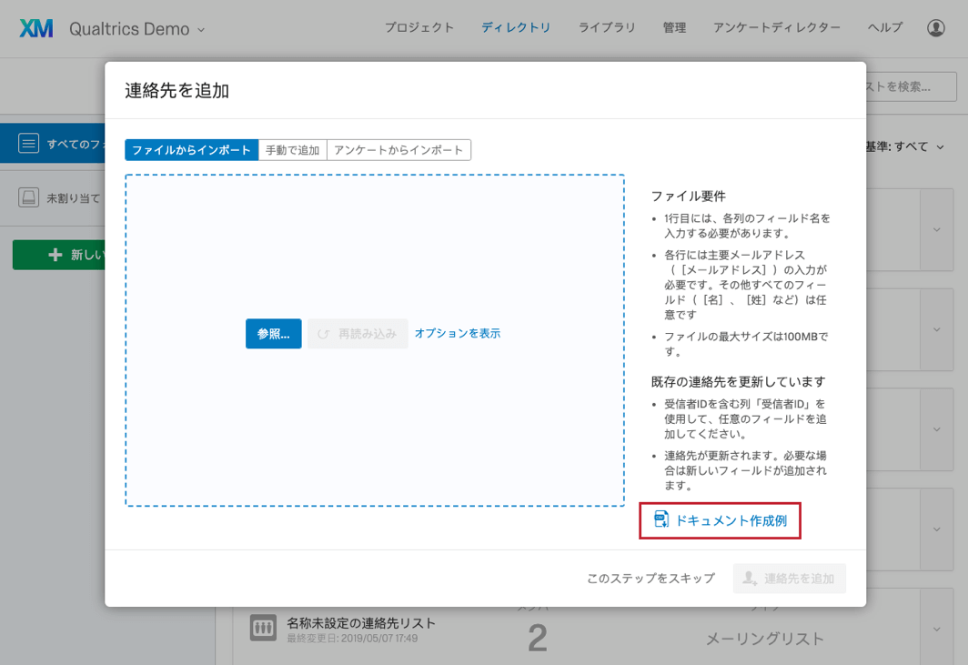Click the contact list icon for 名称未設定の連絡先リスト
968x665 pixels.
point(263,627)
